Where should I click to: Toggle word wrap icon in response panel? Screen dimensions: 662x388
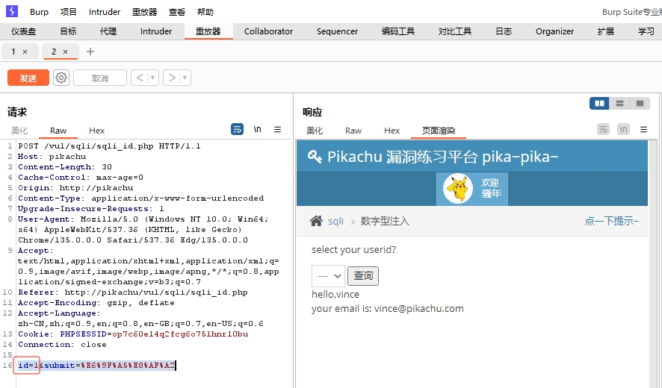[603, 129]
